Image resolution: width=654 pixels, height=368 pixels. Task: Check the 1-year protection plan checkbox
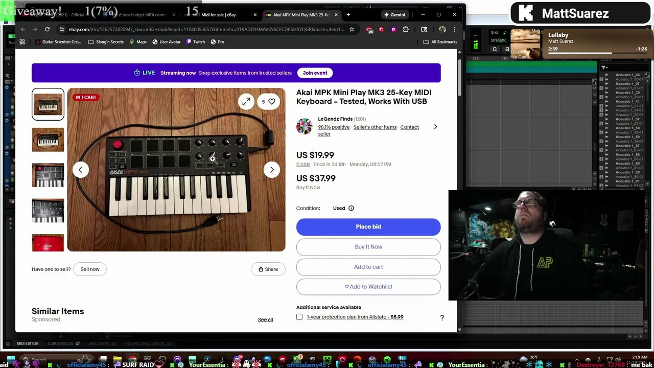[x=299, y=317]
